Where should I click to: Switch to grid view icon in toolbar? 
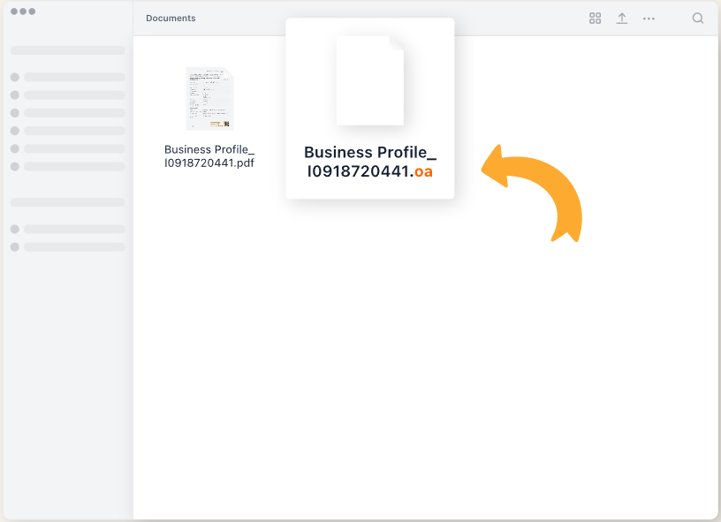click(x=595, y=19)
